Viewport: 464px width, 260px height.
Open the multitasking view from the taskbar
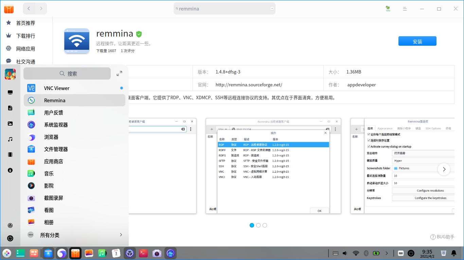[x=20, y=253]
